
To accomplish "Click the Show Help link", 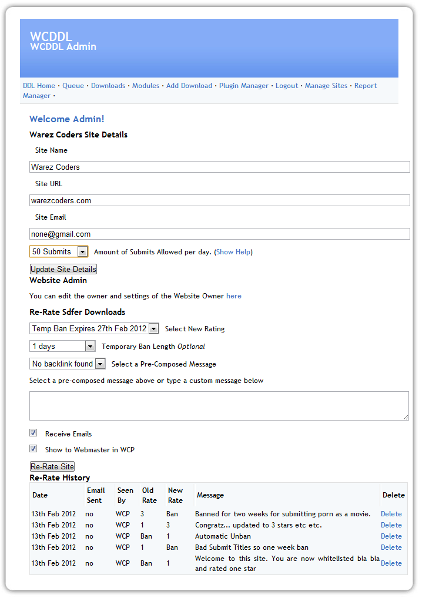I will 233,252.
